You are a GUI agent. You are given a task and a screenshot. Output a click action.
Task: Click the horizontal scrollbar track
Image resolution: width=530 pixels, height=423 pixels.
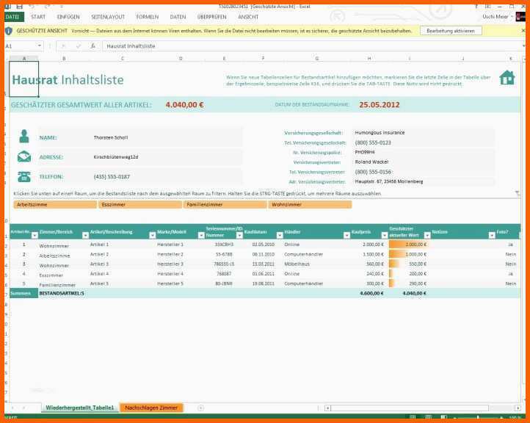pos(410,408)
